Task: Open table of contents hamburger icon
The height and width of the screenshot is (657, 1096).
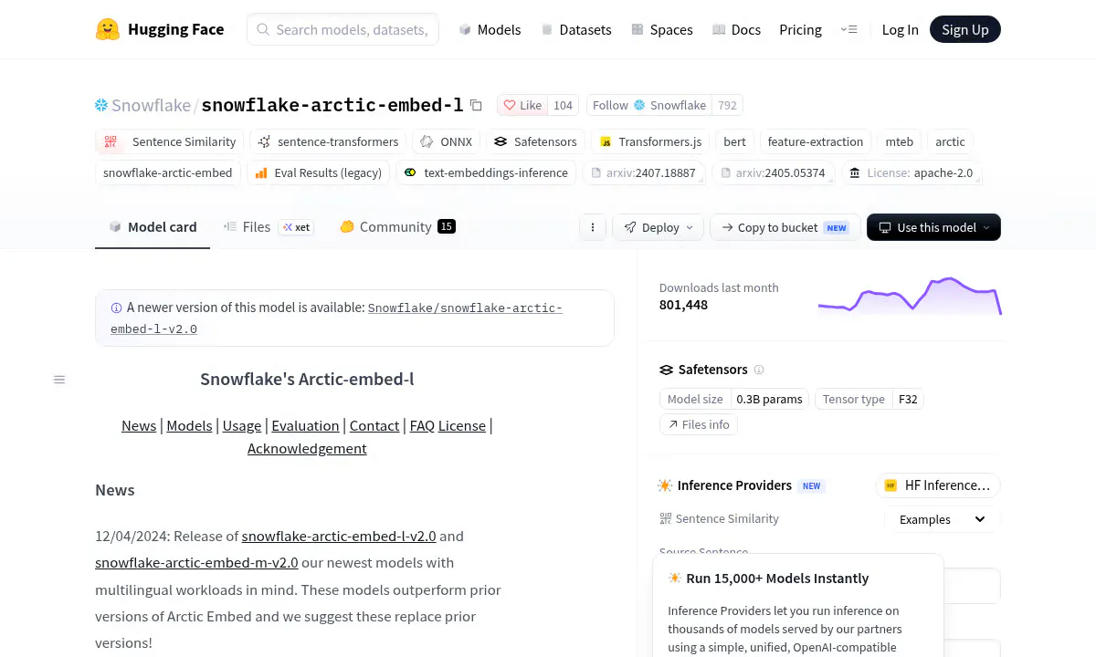Action: (x=59, y=380)
